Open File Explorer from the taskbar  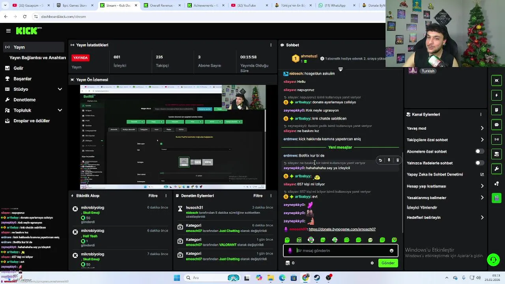[271, 278]
